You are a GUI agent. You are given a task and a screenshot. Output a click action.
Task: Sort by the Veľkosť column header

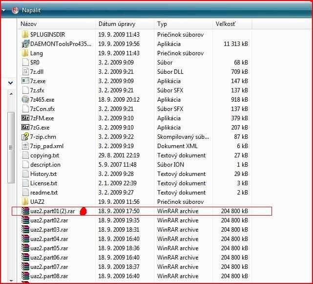(226, 24)
